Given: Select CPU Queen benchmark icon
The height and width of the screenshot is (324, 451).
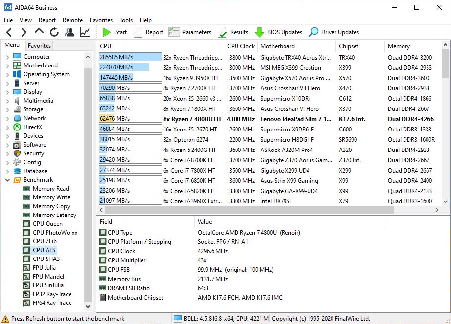Looking at the screenshot, I should coord(26,224).
